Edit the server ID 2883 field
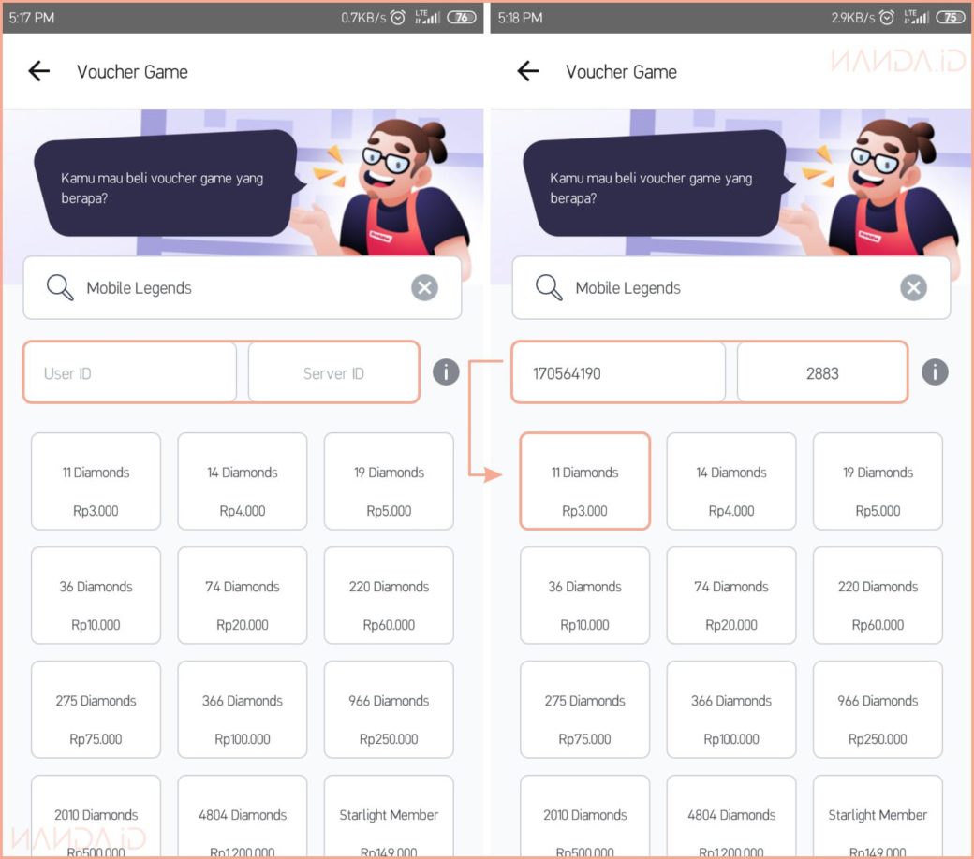Screen dimensions: 974x859 822,372
